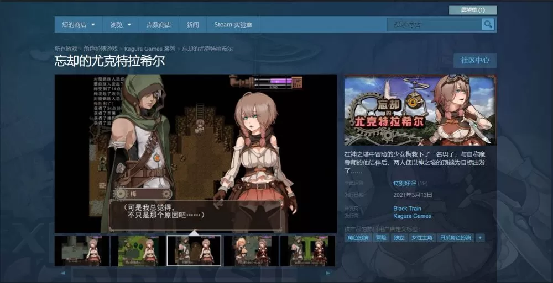Click the game header capsule image
Screen dimensions: 553x283
tap(420, 111)
